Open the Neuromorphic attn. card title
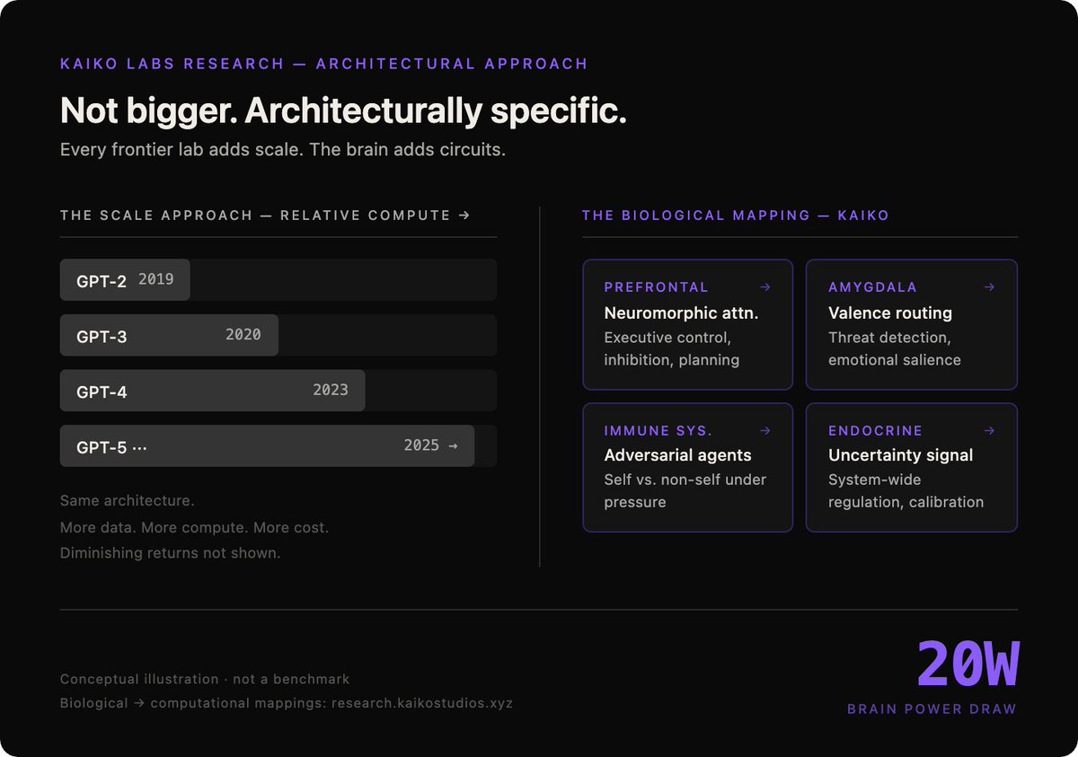The height and width of the screenshot is (757, 1078). (681, 313)
